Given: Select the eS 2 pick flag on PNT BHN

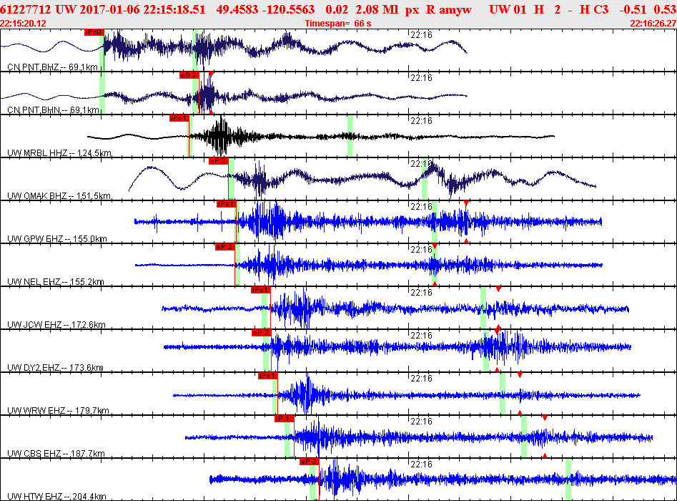Looking at the screenshot, I should point(189,75).
